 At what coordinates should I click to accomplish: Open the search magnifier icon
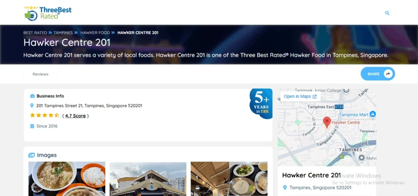click(x=387, y=13)
